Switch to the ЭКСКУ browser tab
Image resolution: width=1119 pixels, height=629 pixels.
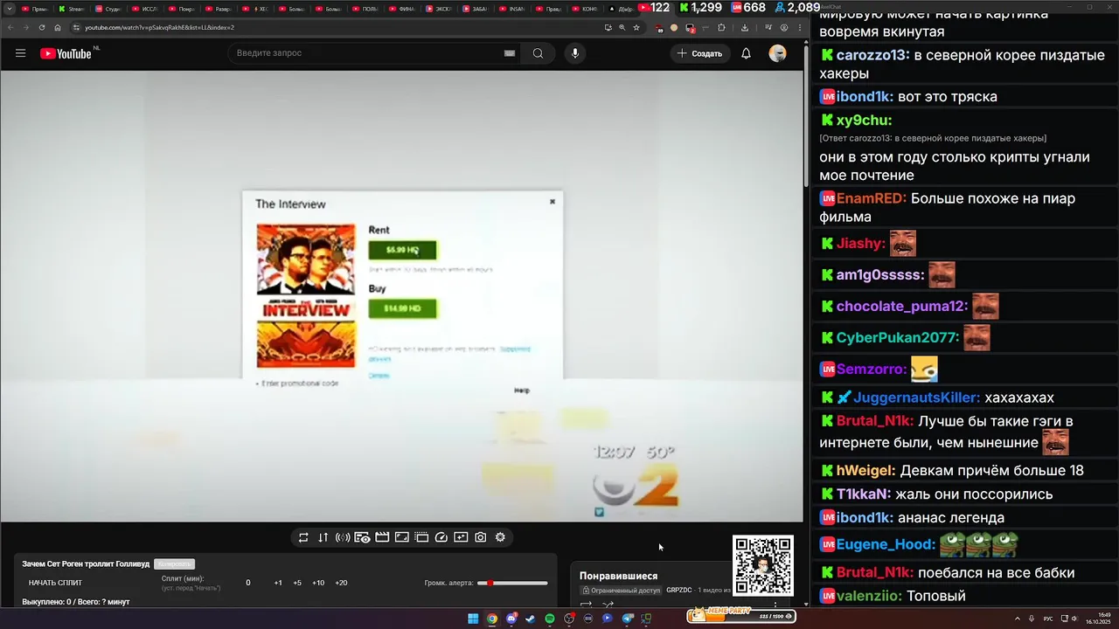(440, 8)
